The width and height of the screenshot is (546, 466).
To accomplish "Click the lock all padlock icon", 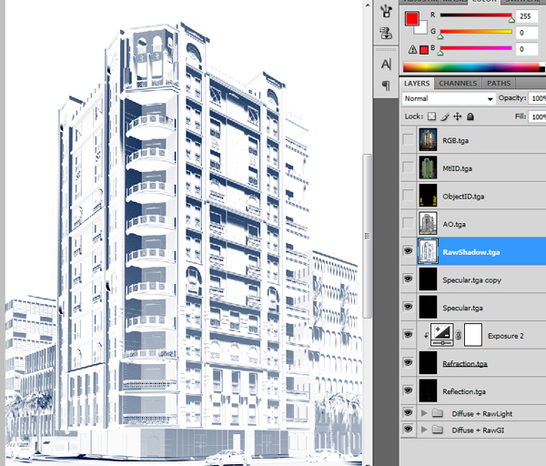I will click(x=470, y=117).
